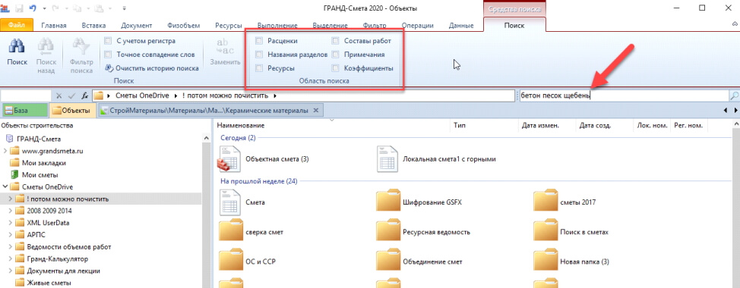Click Очистить историю поиска button

tap(151, 68)
